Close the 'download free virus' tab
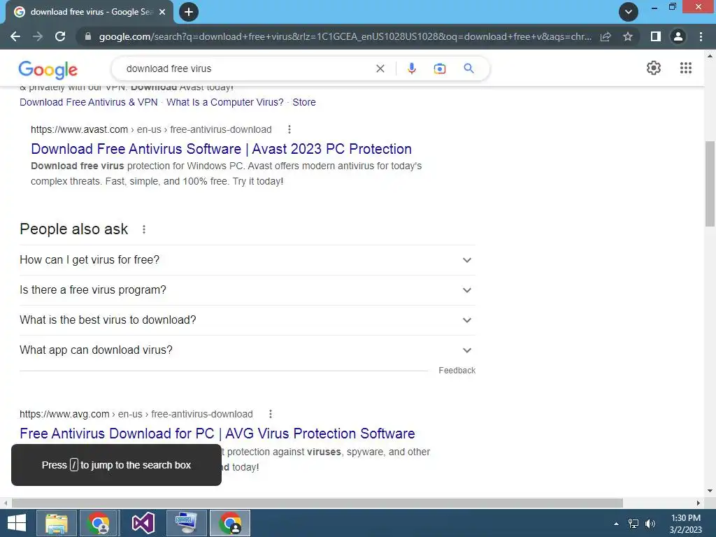This screenshot has width=716, height=537. [162, 13]
